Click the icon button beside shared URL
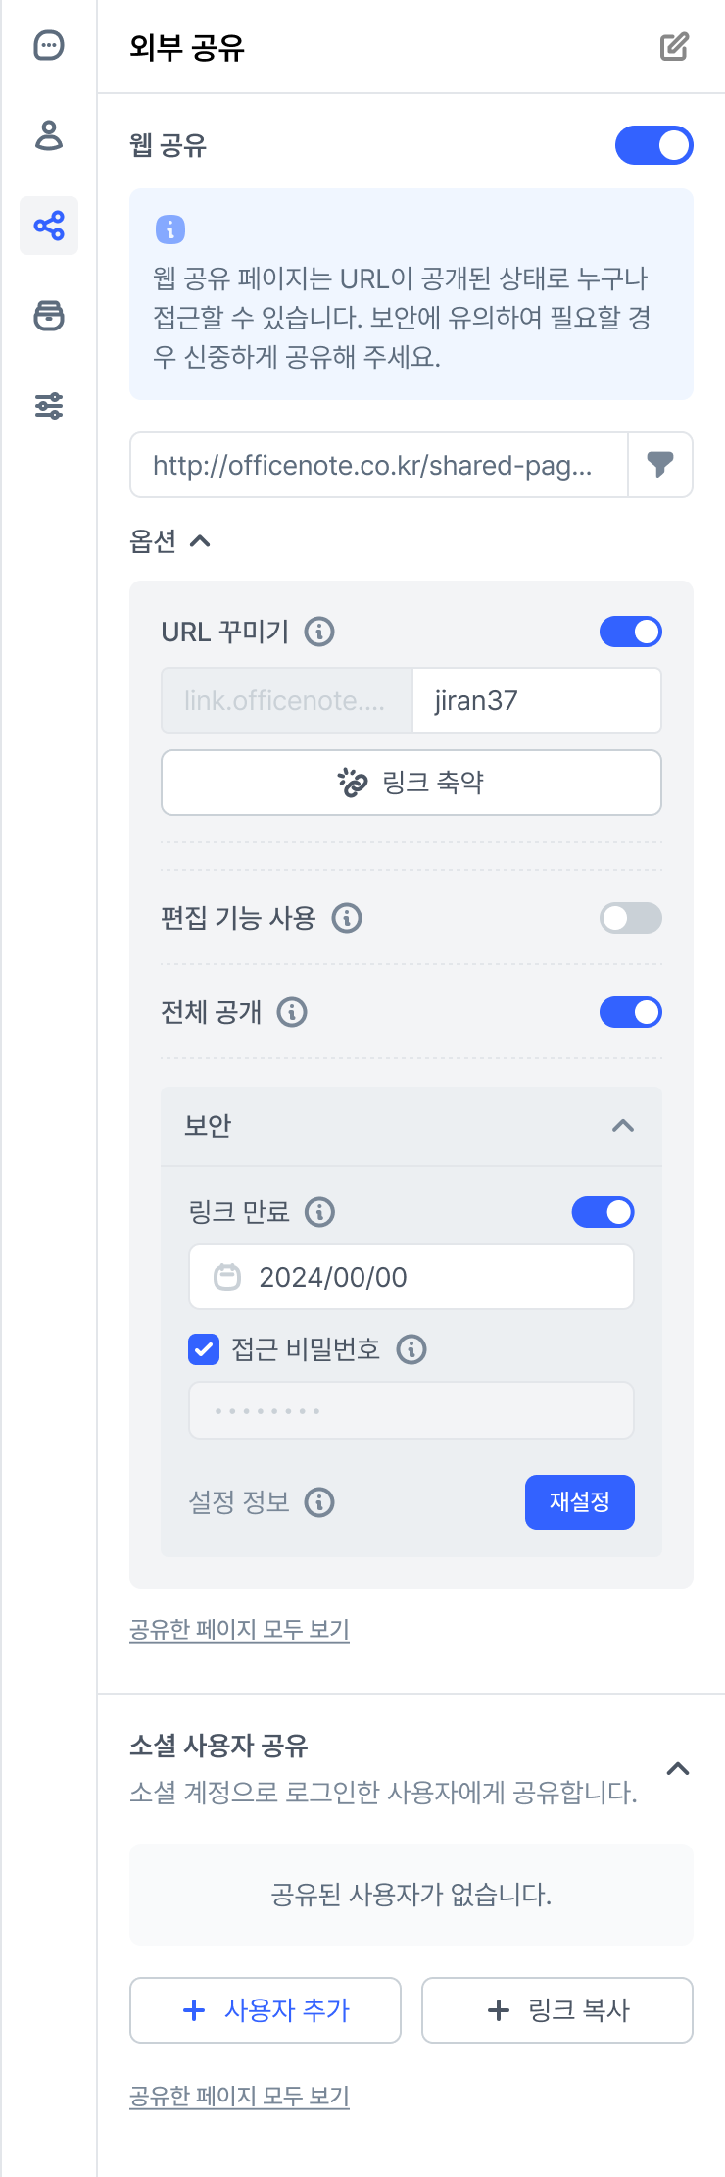This screenshot has width=725, height=2177. [660, 465]
